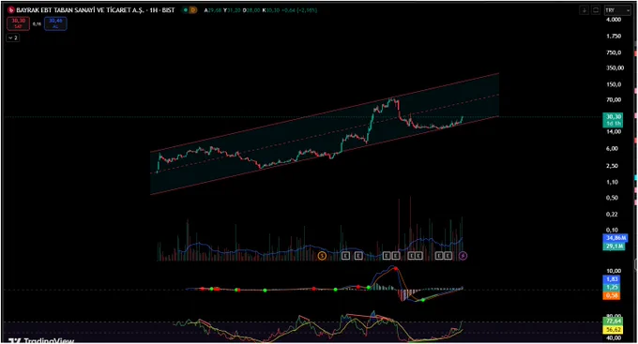Image resolution: width=638 pixels, height=344 pixels.
Task: Click the yellow 56,62 oscillator label
Action: (x=613, y=330)
